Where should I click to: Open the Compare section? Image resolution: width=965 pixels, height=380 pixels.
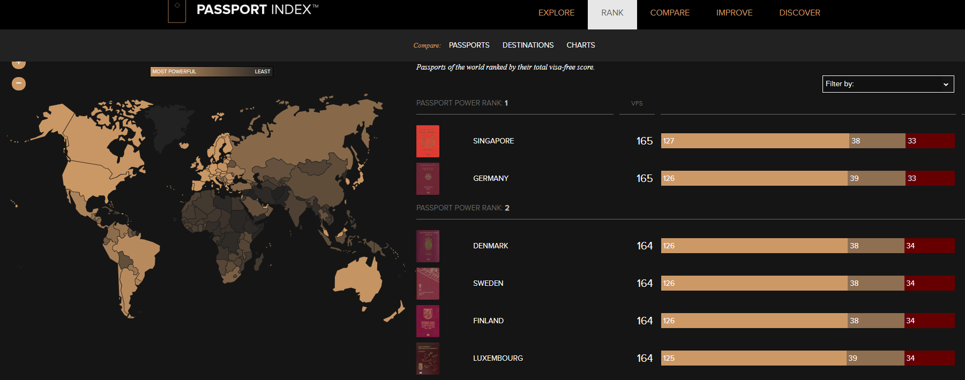(670, 13)
